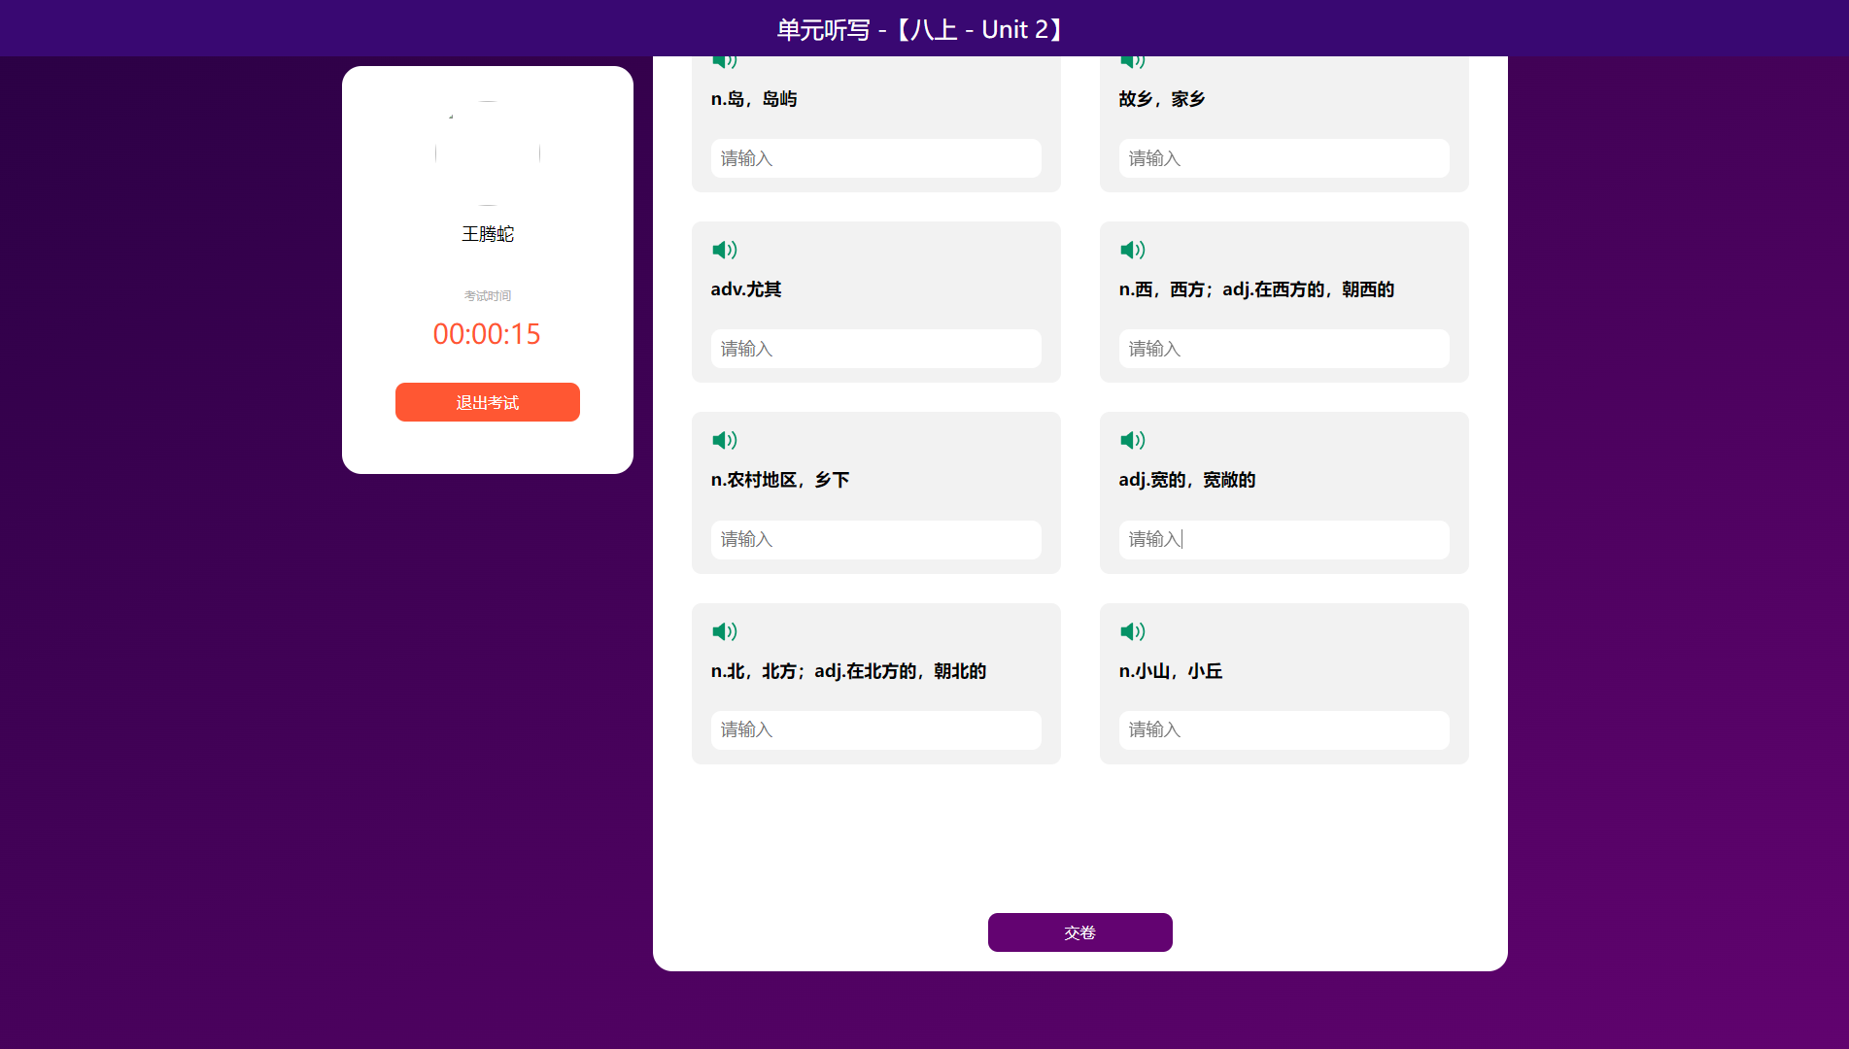Click the exam timer 00:00:15
Screen dimensions: 1849x1049
[x=487, y=334]
